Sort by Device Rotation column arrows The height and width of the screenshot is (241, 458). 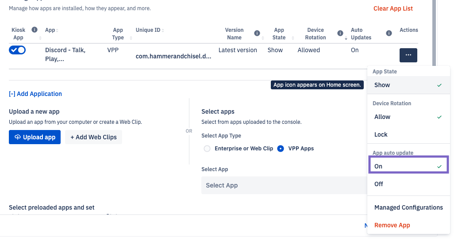(346, 38)
